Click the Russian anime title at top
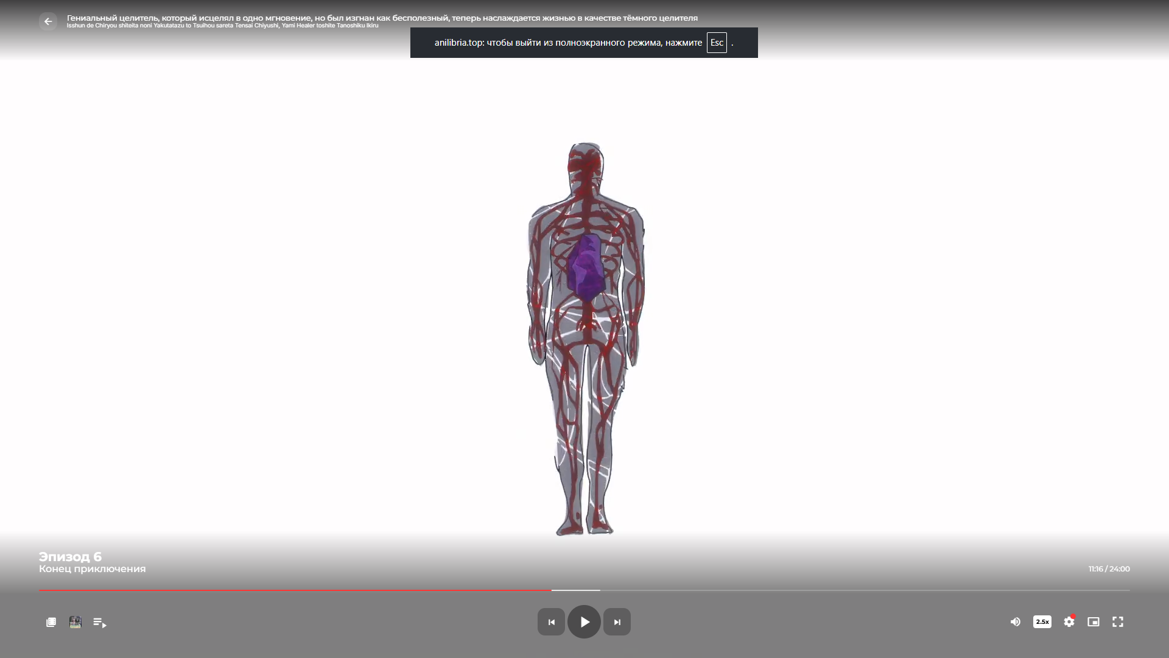Screen dimensions: 1169x658 382,18
